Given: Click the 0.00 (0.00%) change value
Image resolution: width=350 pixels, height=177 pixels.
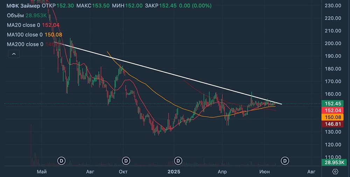Looking at the screenshot, I should click(195, 6).
